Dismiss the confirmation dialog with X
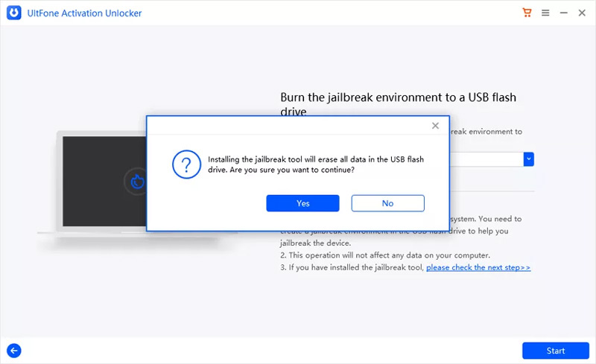This screenshot has height=364, width=596. [x=435, y=126]
